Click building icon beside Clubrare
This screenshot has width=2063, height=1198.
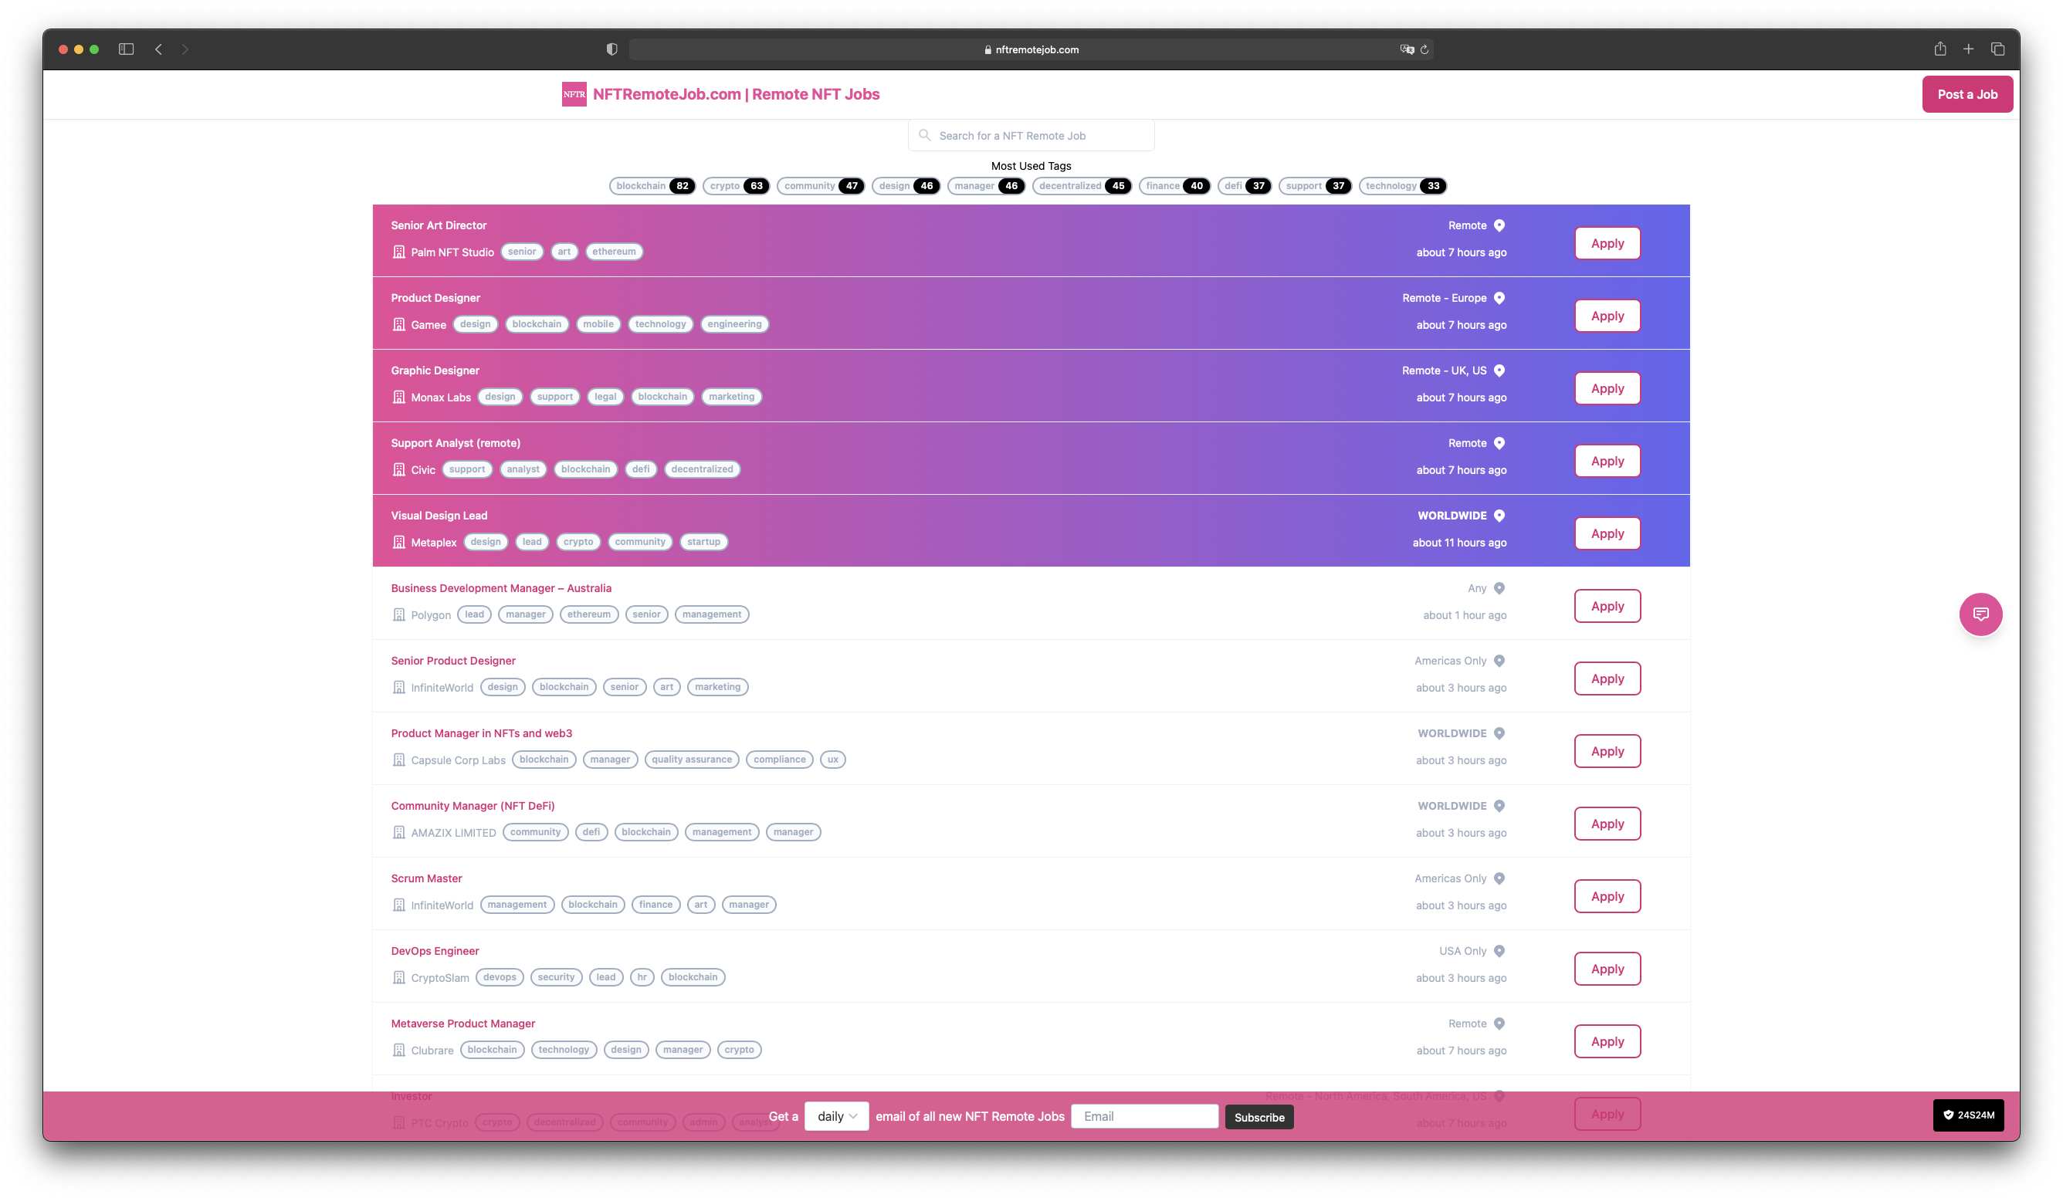(x=398, y=1050)
